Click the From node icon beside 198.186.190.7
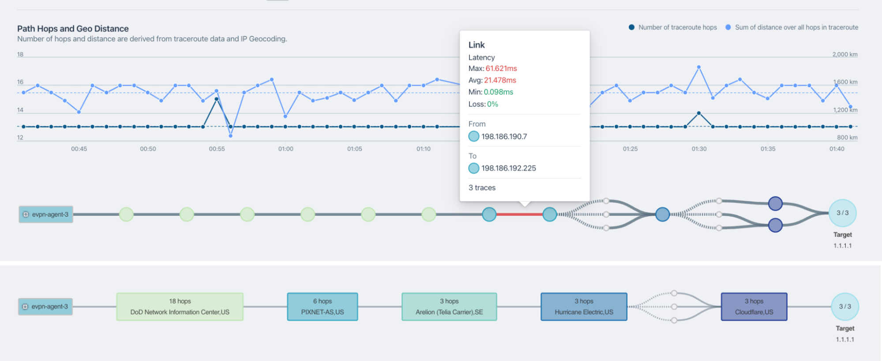The image size is (882, 361). point(474,136)
